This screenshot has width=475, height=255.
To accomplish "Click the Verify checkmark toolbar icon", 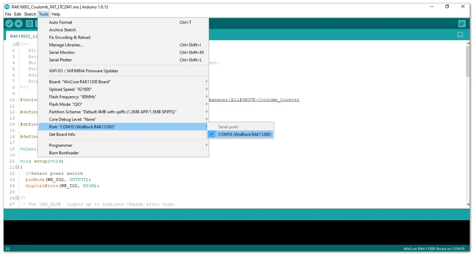I will [10, 23].
